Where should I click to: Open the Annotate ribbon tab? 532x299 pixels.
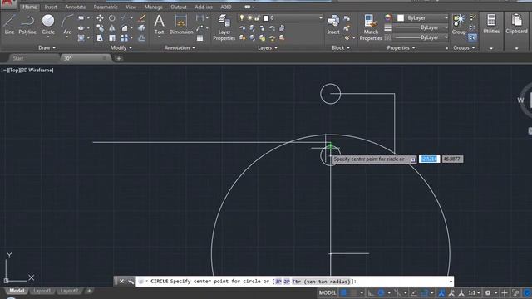[76, 7]
